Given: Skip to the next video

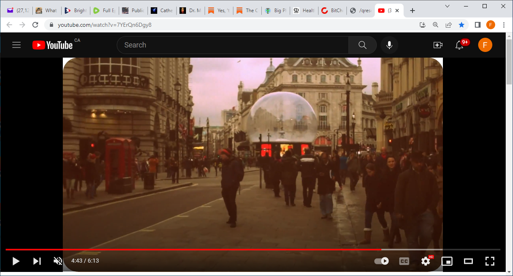Looking at the screenshot, I should coord(37,261).
